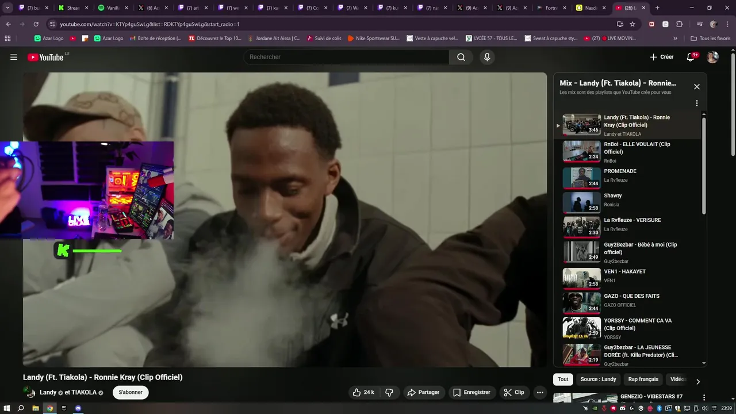Select the Rap français chip
736x414 pixels.
tap(643, 379)
